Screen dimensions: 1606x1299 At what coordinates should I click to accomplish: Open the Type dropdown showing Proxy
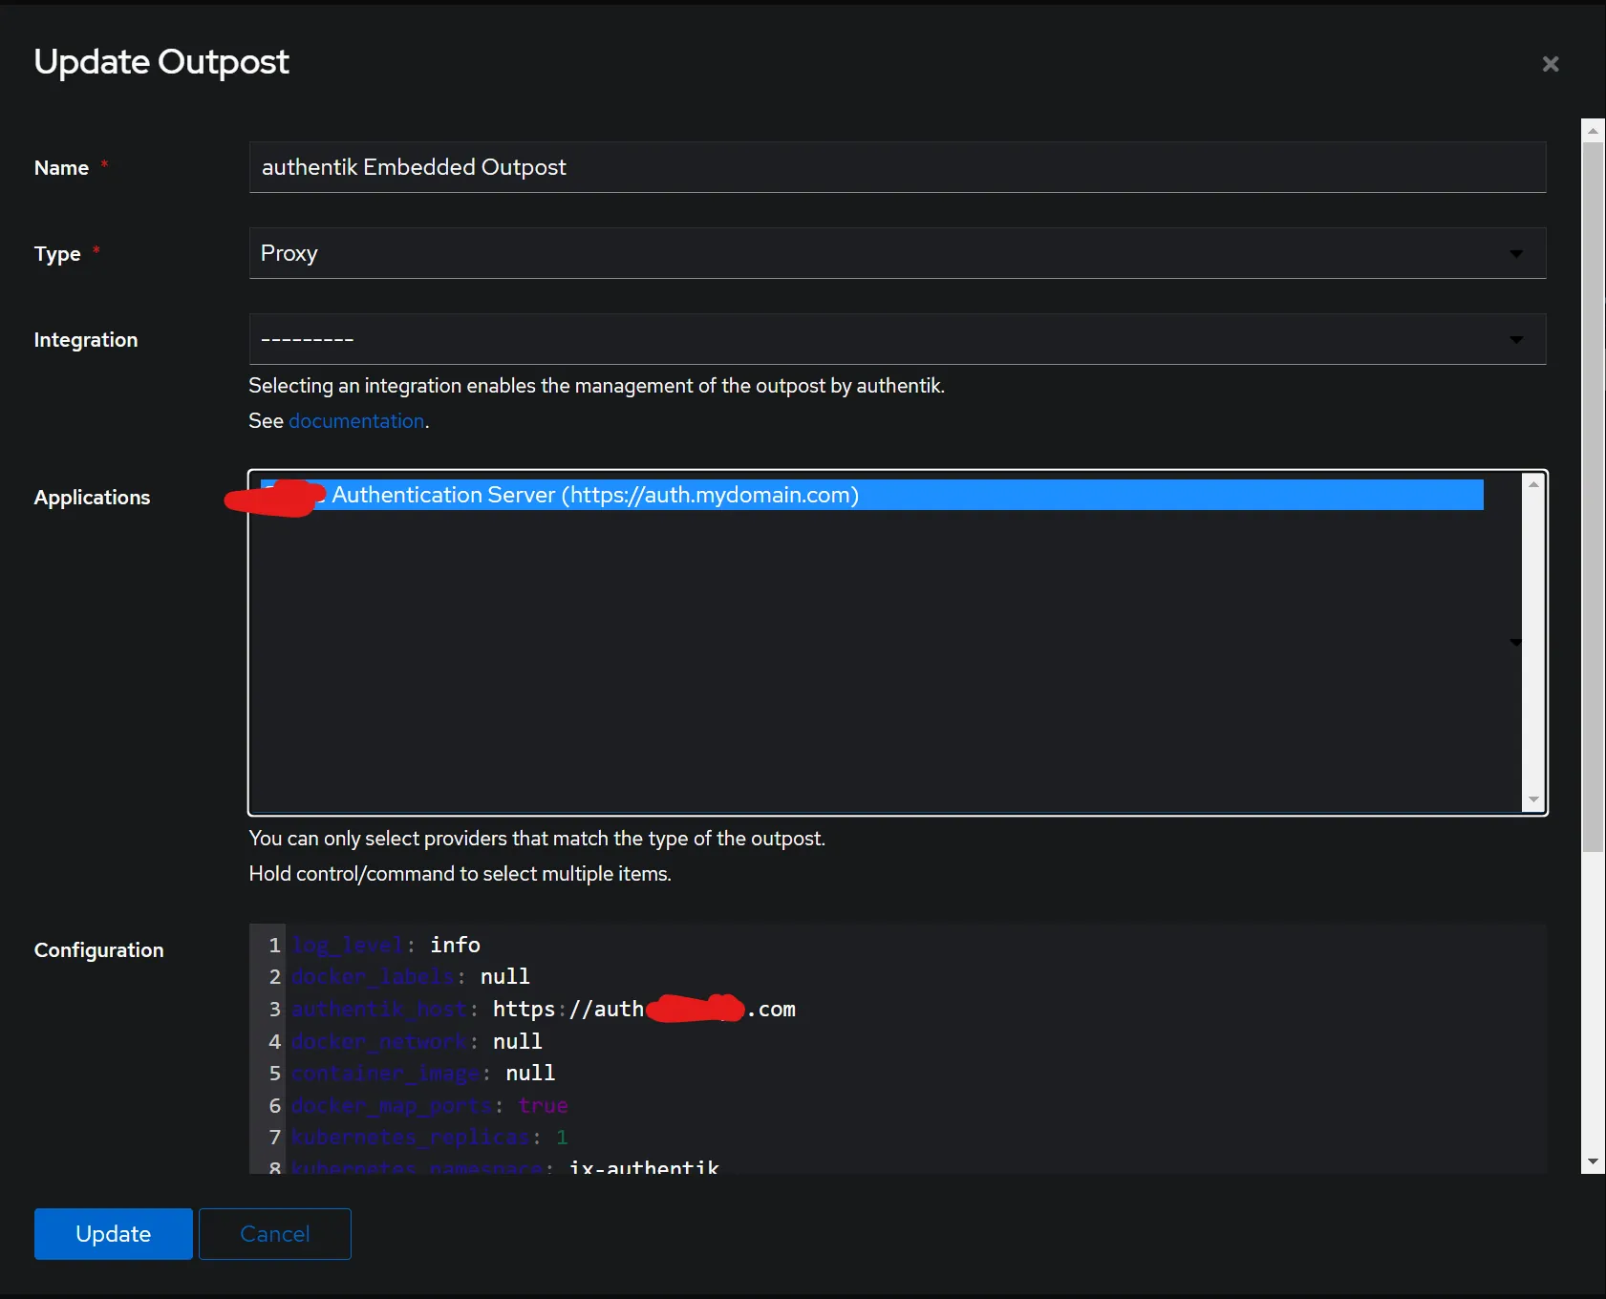pyautogui.click(x=896, y=253)
